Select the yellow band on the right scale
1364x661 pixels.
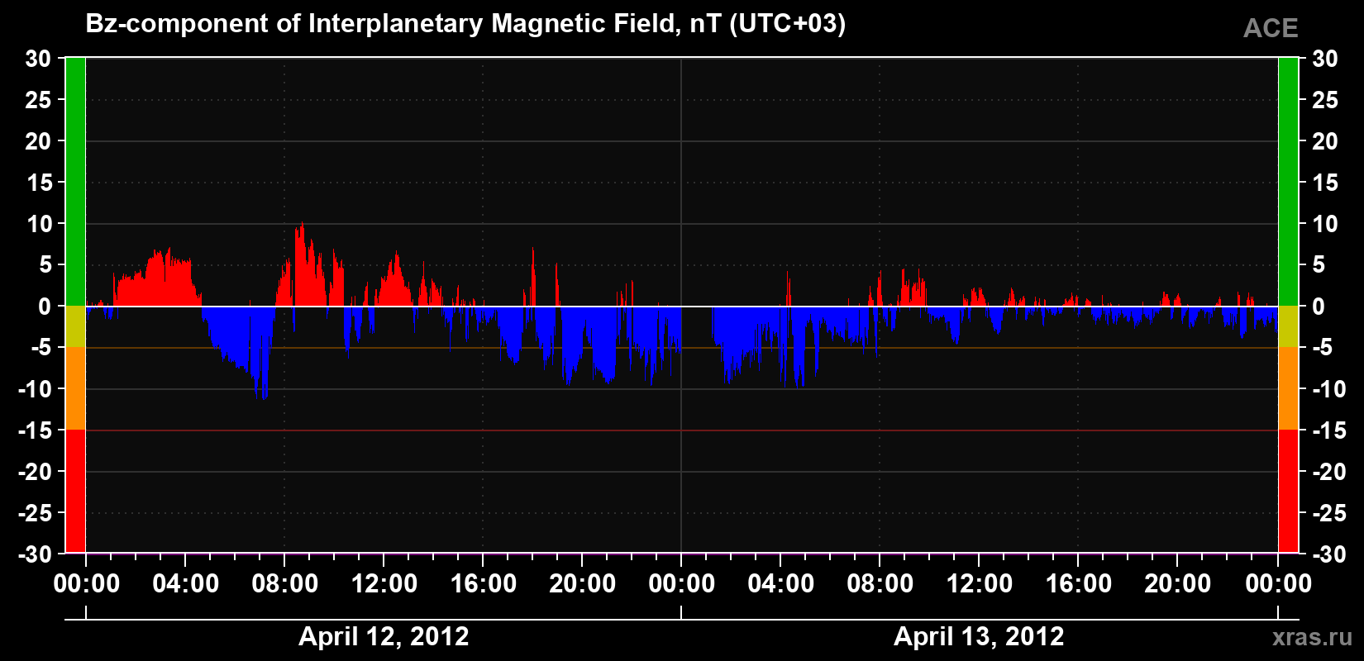(x=1288, y=326)
